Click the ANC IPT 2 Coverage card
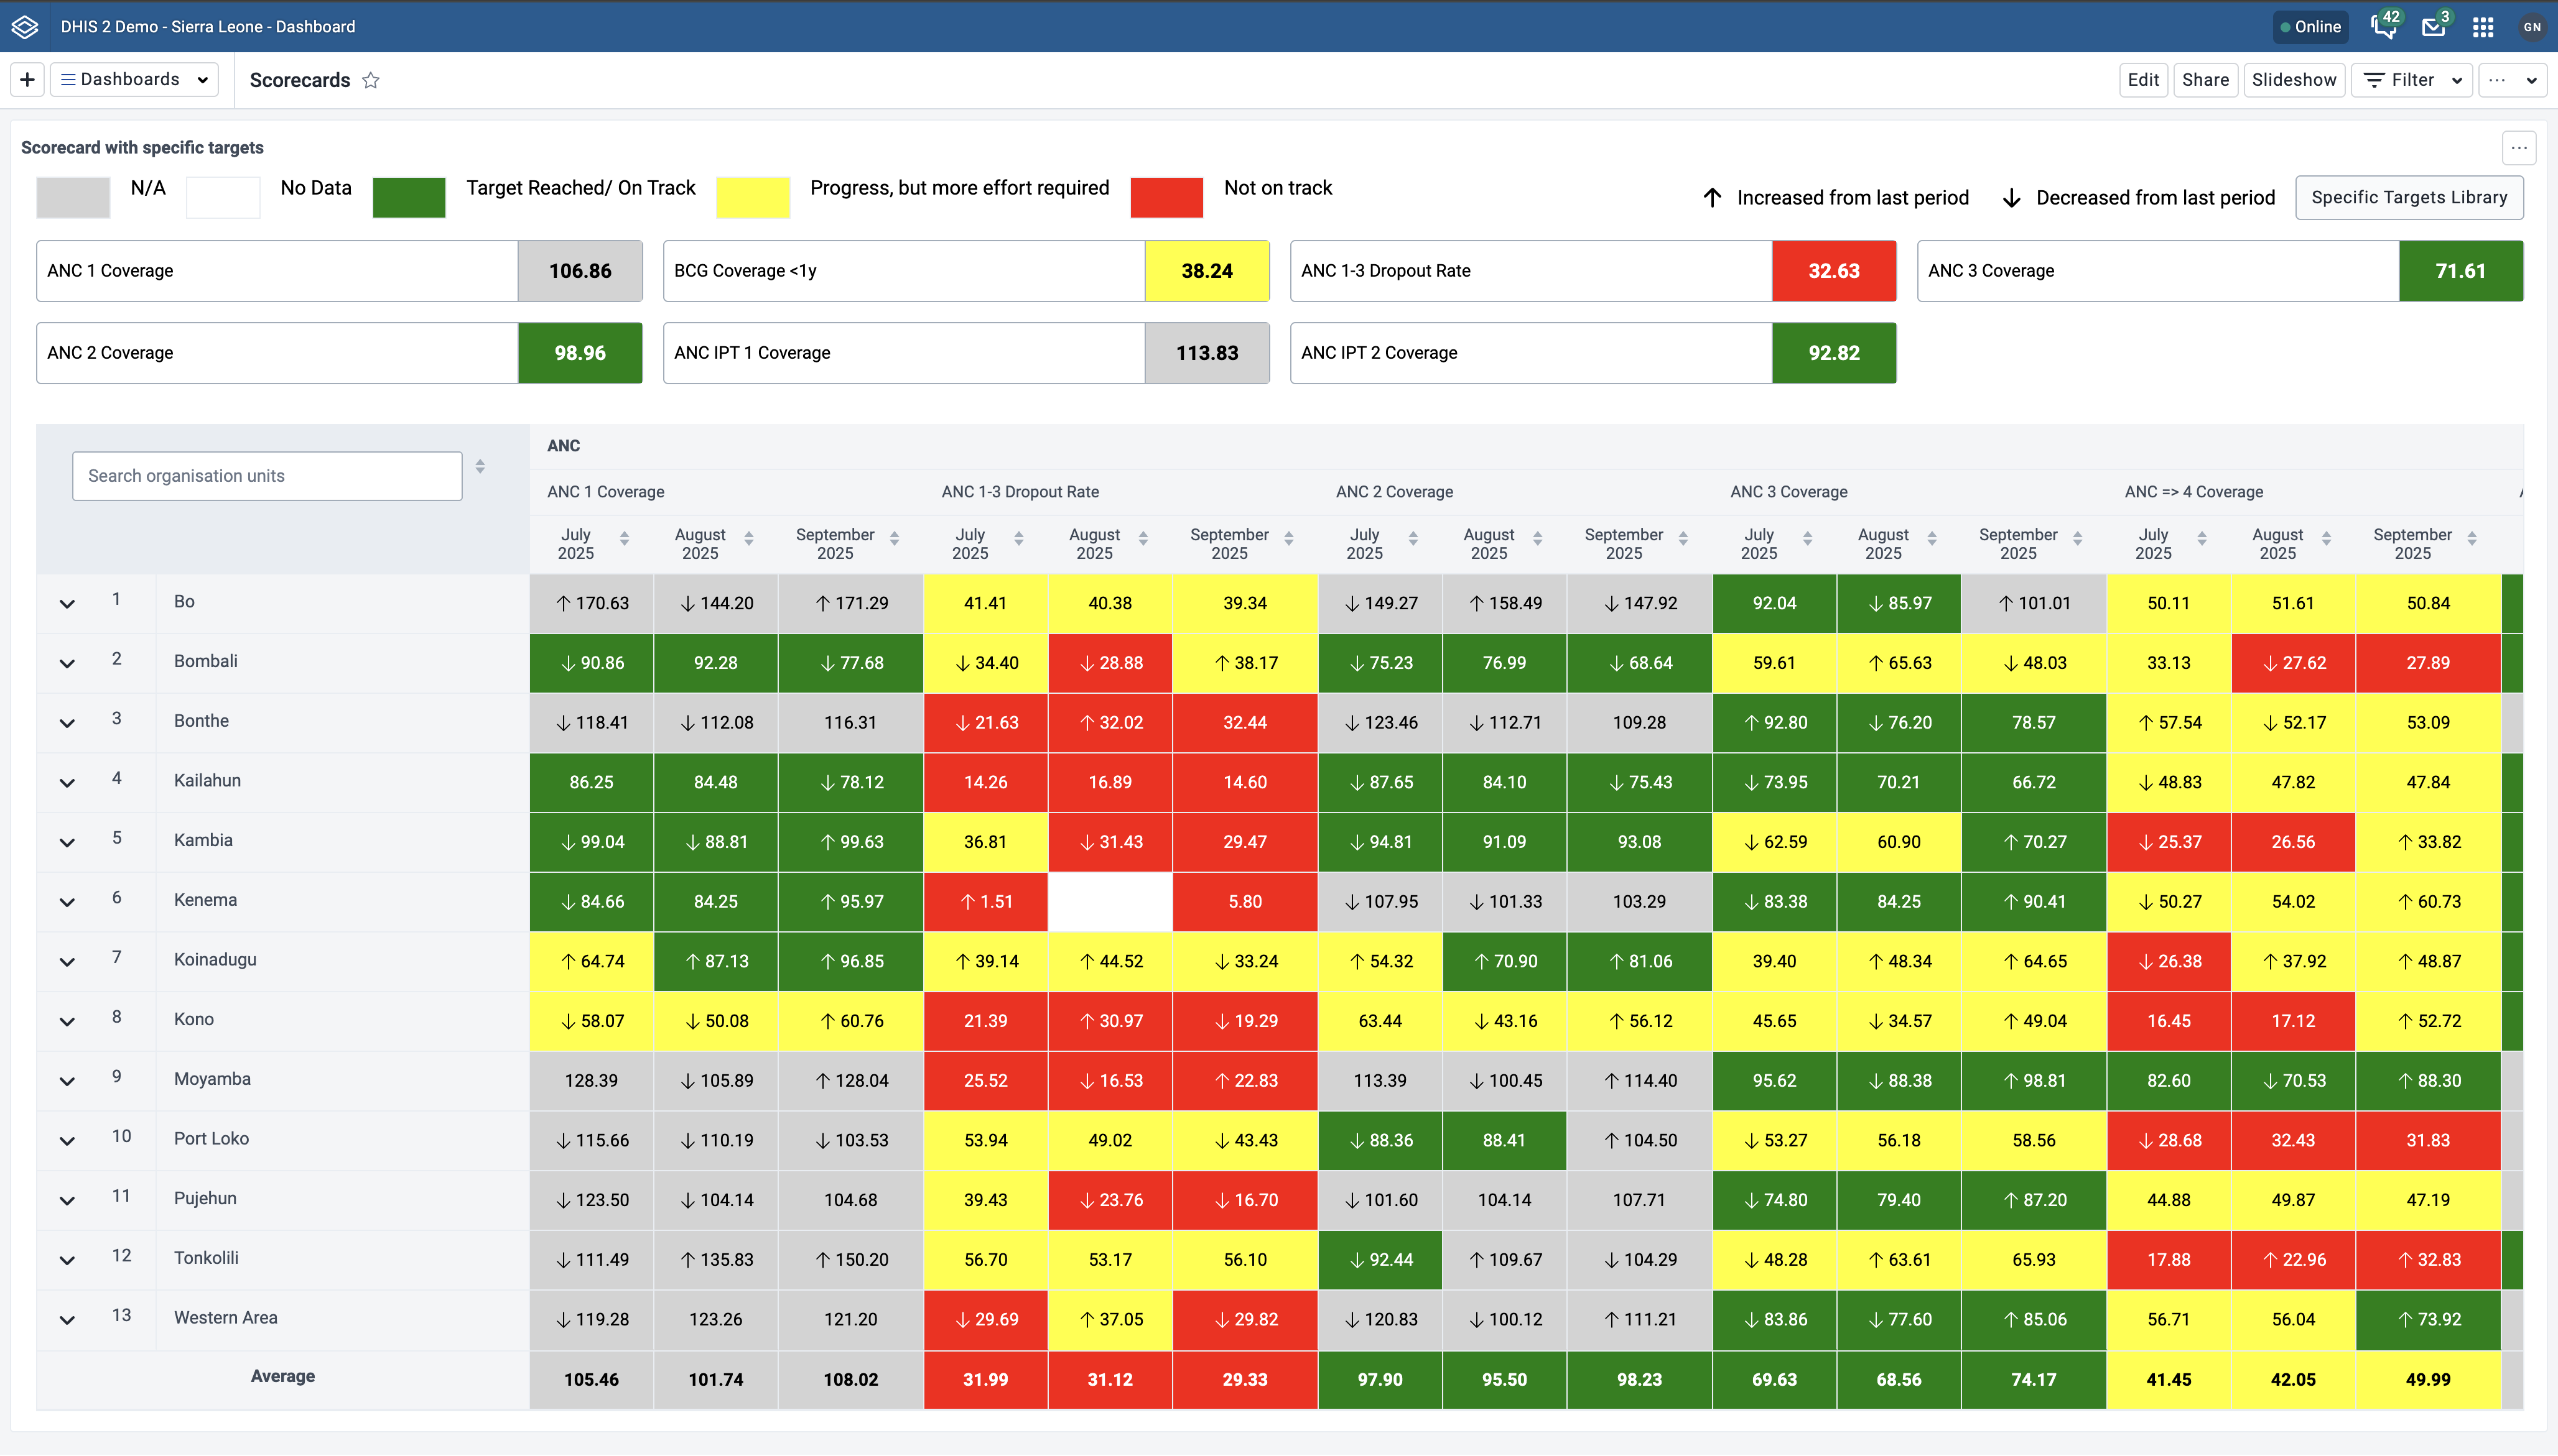2558x1456 pixels. (1593, 353)
